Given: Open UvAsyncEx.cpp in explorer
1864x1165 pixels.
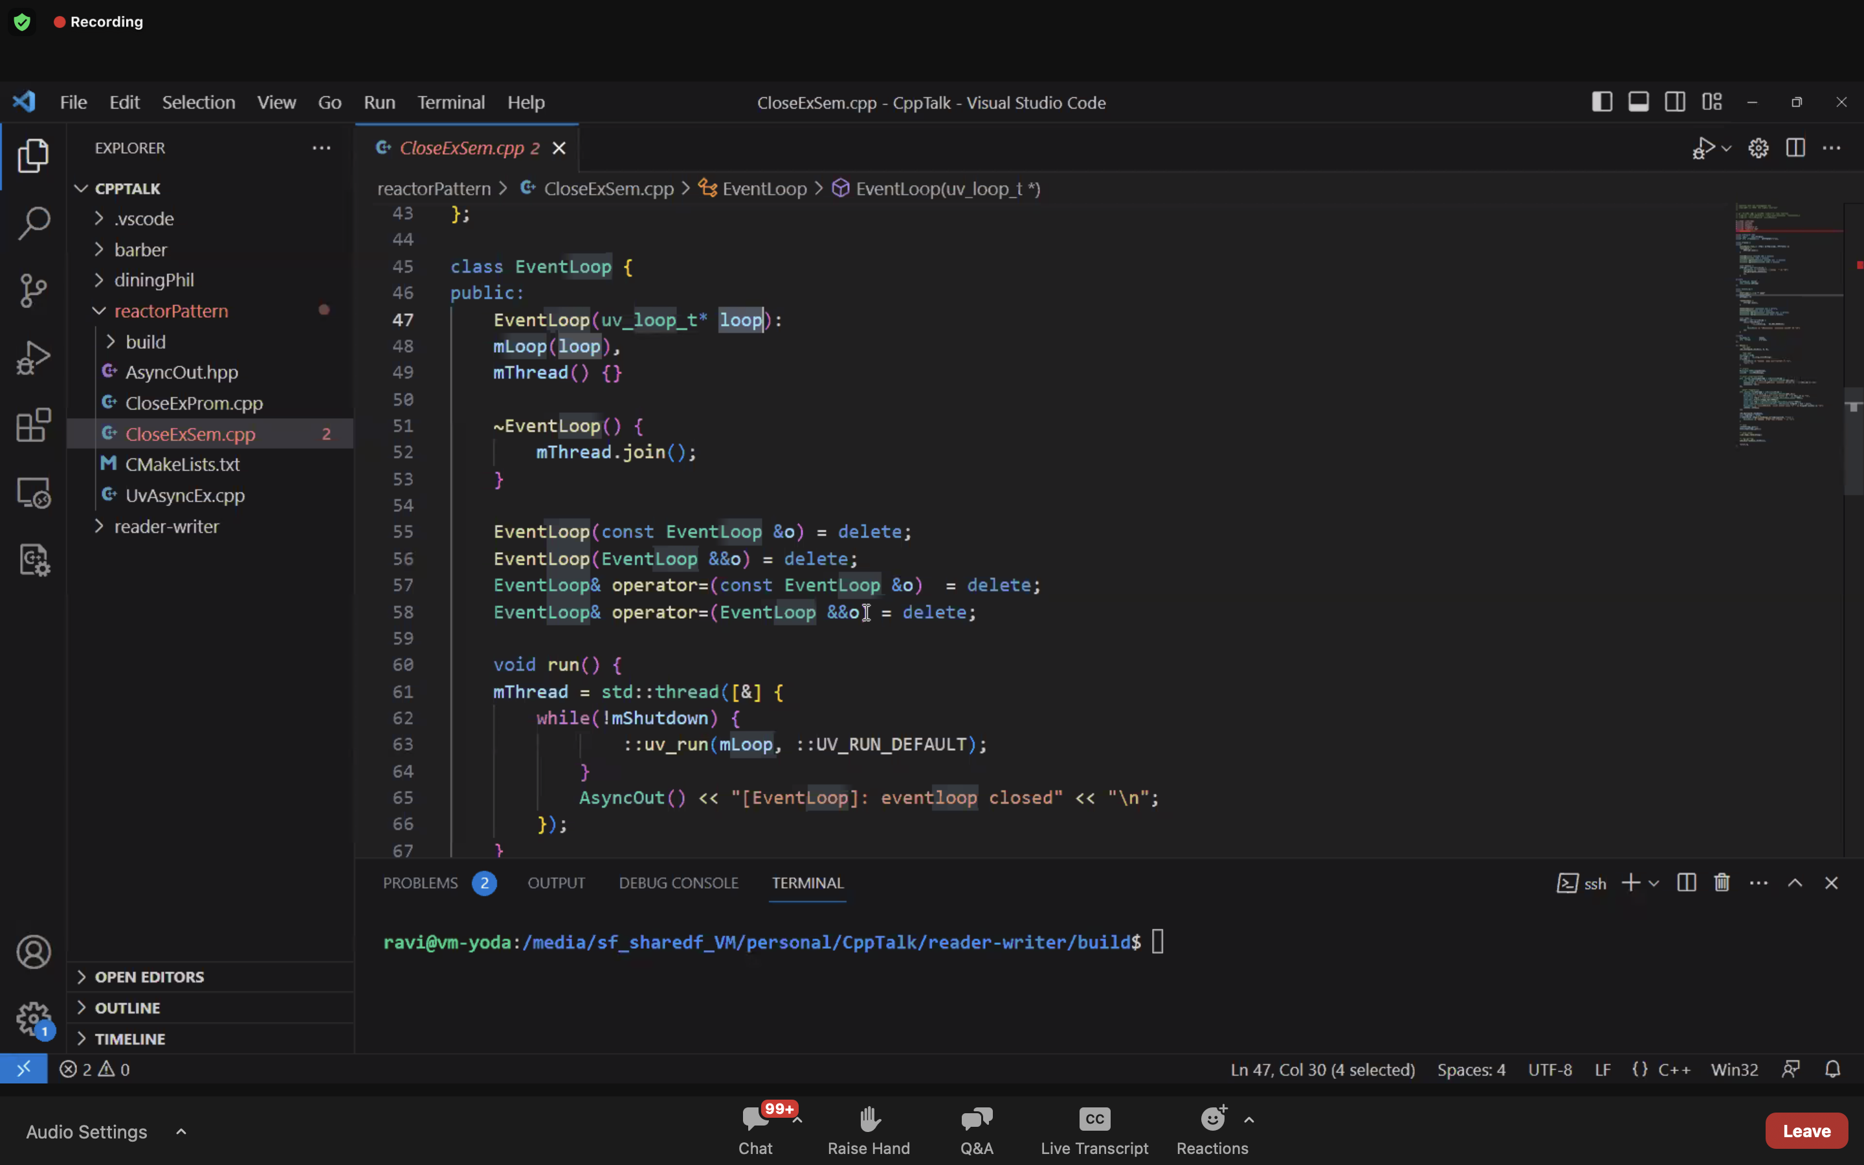Looking at the screenshot, I should coord(185,495).
